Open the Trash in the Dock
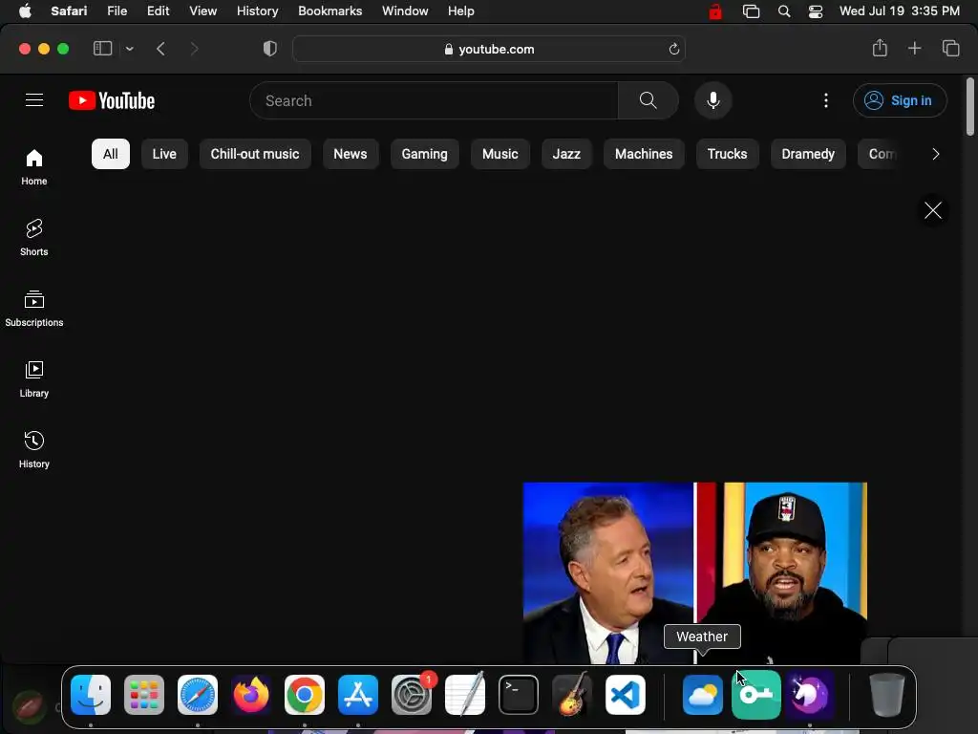Screen dimensions: 978x734 pos(887,695)
